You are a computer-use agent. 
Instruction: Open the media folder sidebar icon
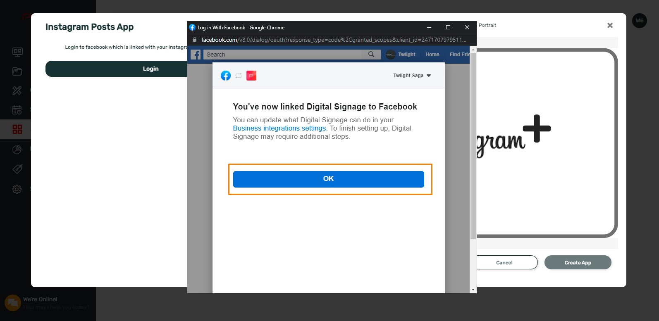tap(17, 71)
